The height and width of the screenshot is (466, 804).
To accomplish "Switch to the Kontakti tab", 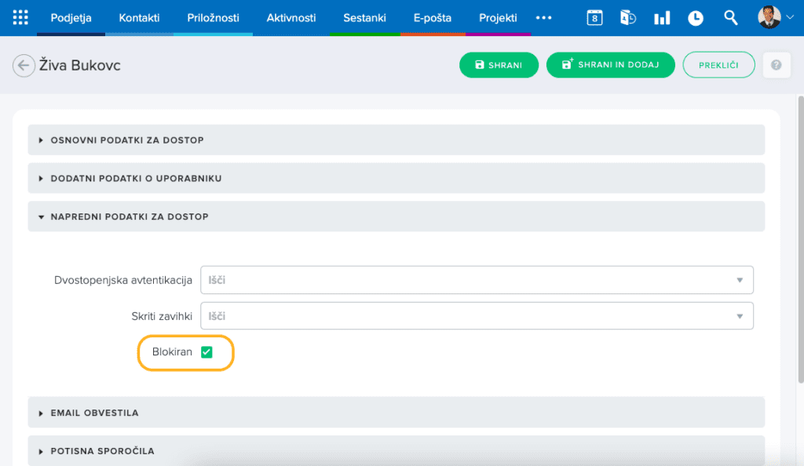I will click(x=139, y=17).
